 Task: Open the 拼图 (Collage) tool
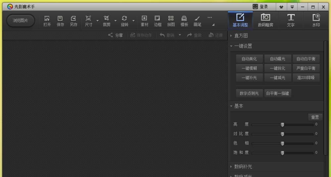(171, 21)
